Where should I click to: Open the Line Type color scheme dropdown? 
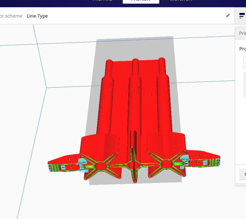pyautogui.click(x=37, y=16)
